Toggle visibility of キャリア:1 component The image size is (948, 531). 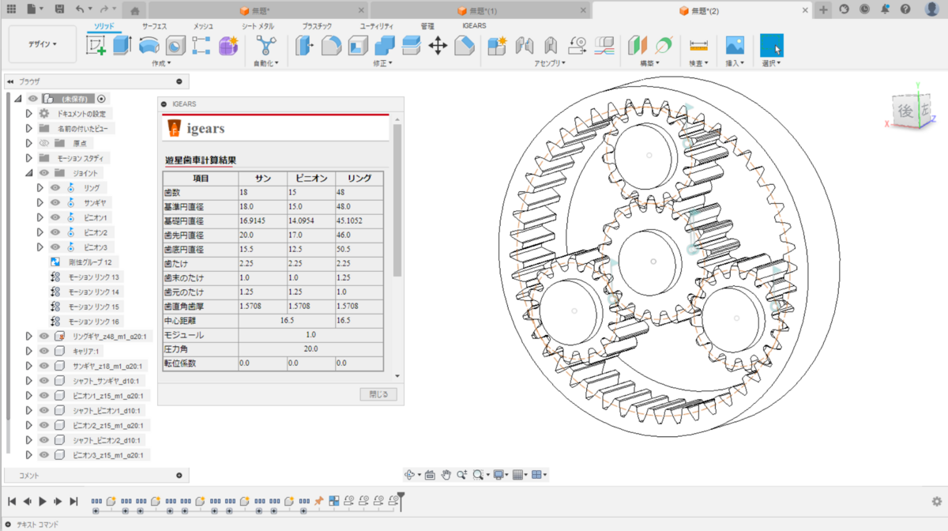[x=44, y=351]
